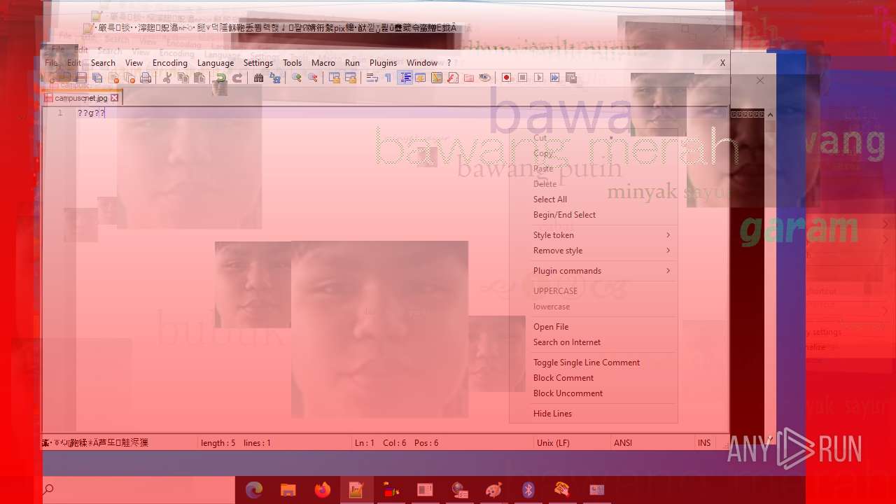Screen dimensions: 896x504
Task: Open the Search menu
Action: click(103, 62)
